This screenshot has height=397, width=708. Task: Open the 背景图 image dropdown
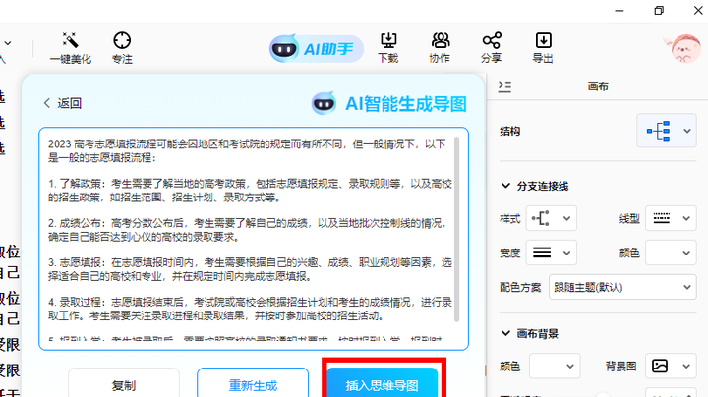coord(671,366)
